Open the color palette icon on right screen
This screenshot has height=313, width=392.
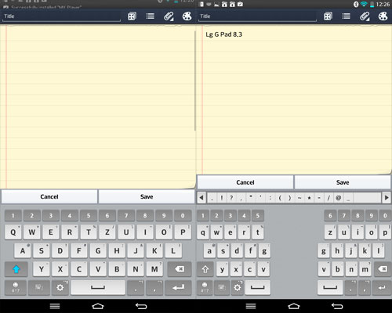(x=383, y=16)
